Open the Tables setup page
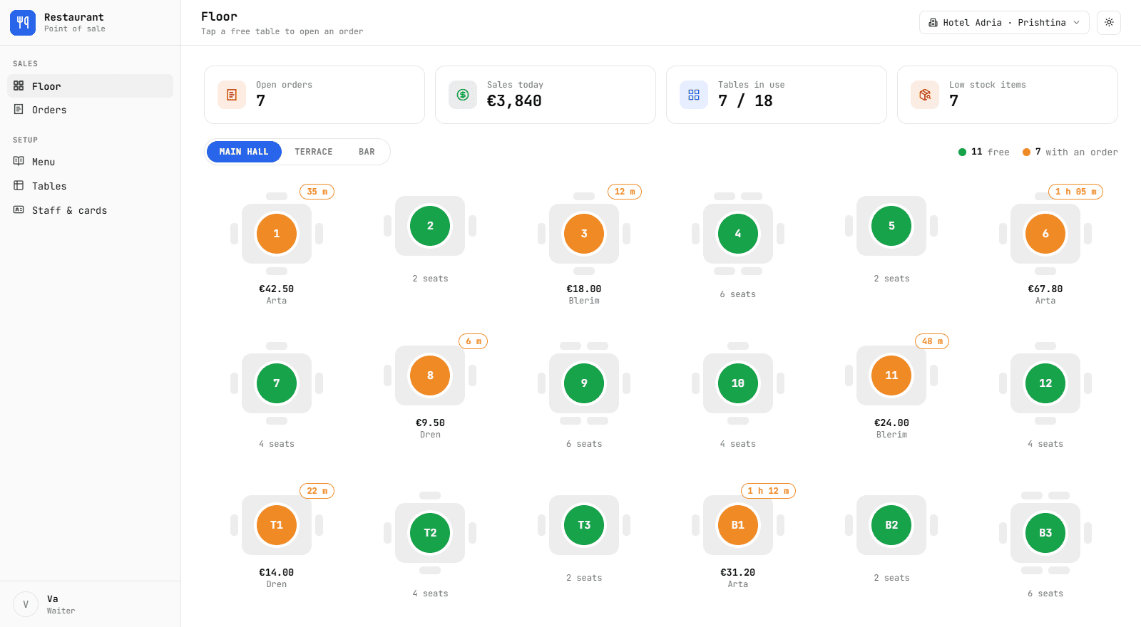The width and height of the screenshot is (1141, 627). 91,186
